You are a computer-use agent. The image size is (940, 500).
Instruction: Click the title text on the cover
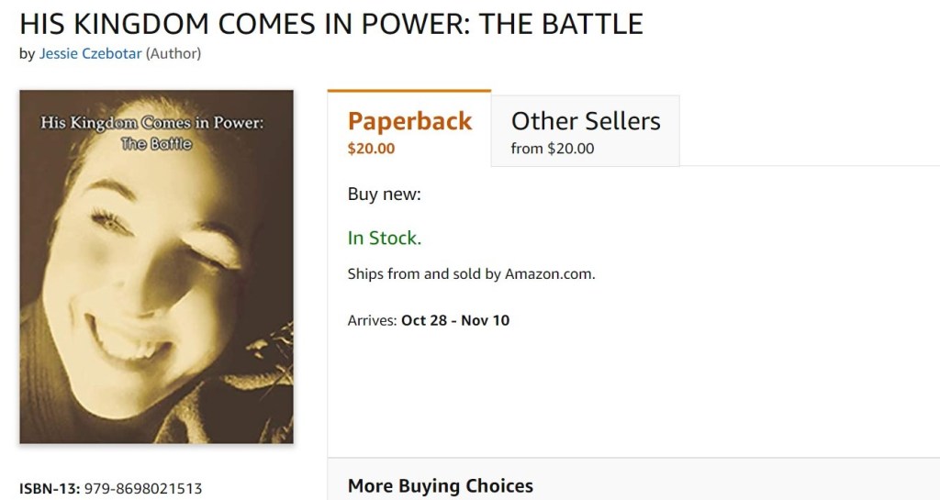tap(157, 124)
